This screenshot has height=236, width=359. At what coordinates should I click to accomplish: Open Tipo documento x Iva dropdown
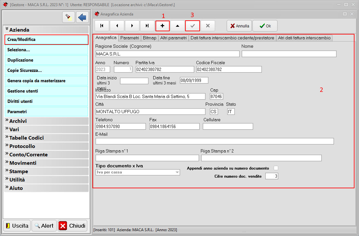pos(177,172)
